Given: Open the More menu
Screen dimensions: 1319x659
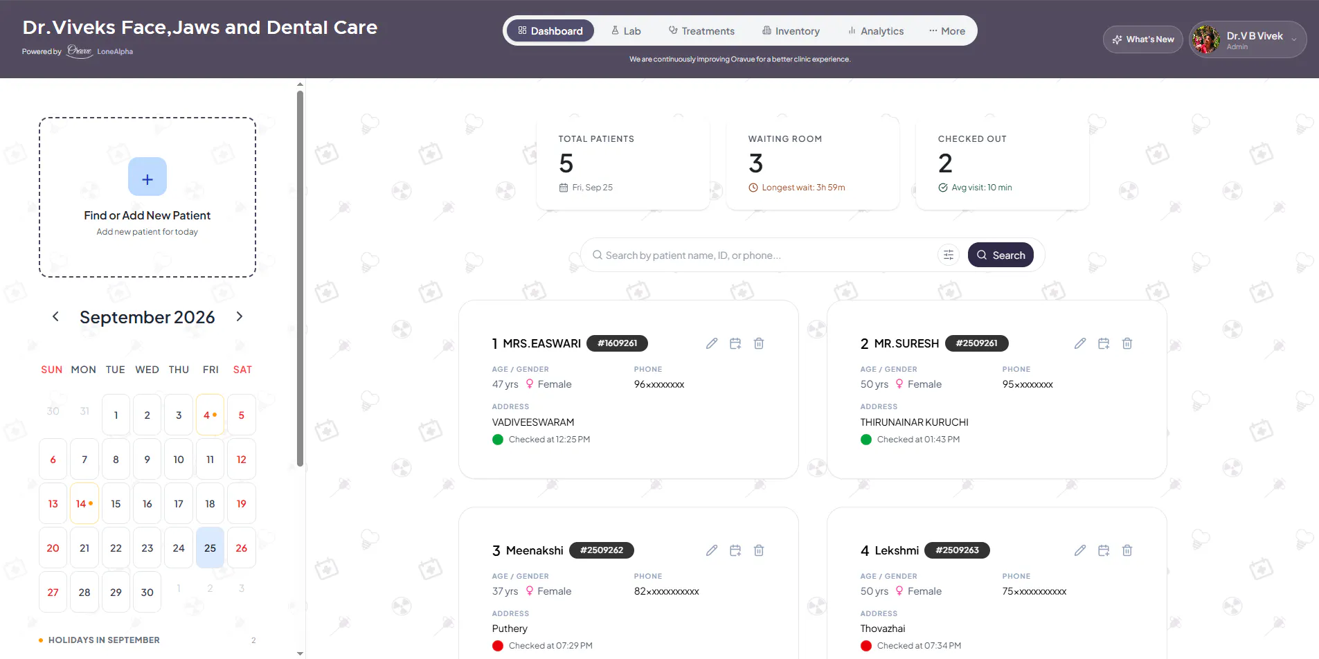Looking at the screenshot, I should 947,31.
